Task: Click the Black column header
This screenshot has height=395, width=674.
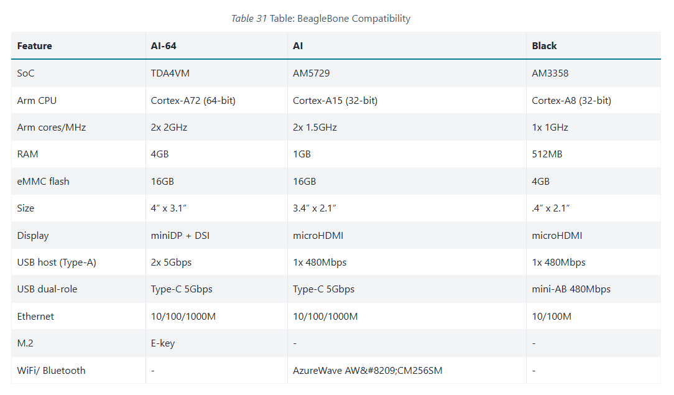Action: (x=544, y=46)
